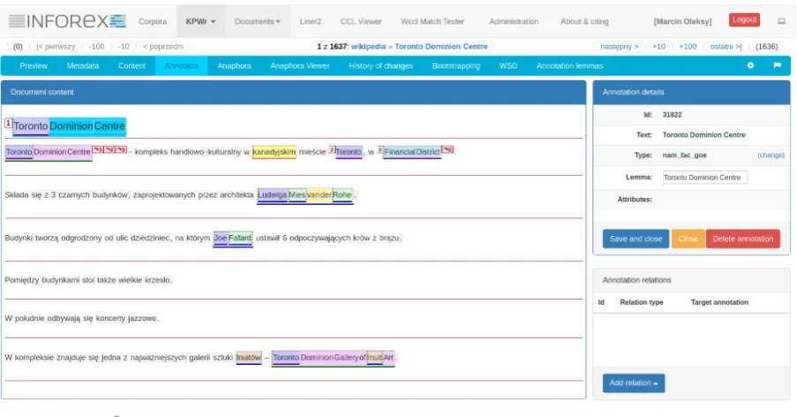Image resolution: width=797 pixels, height=417 pixels.
Task: Open the Corpora menu
Action: (153, 21)
